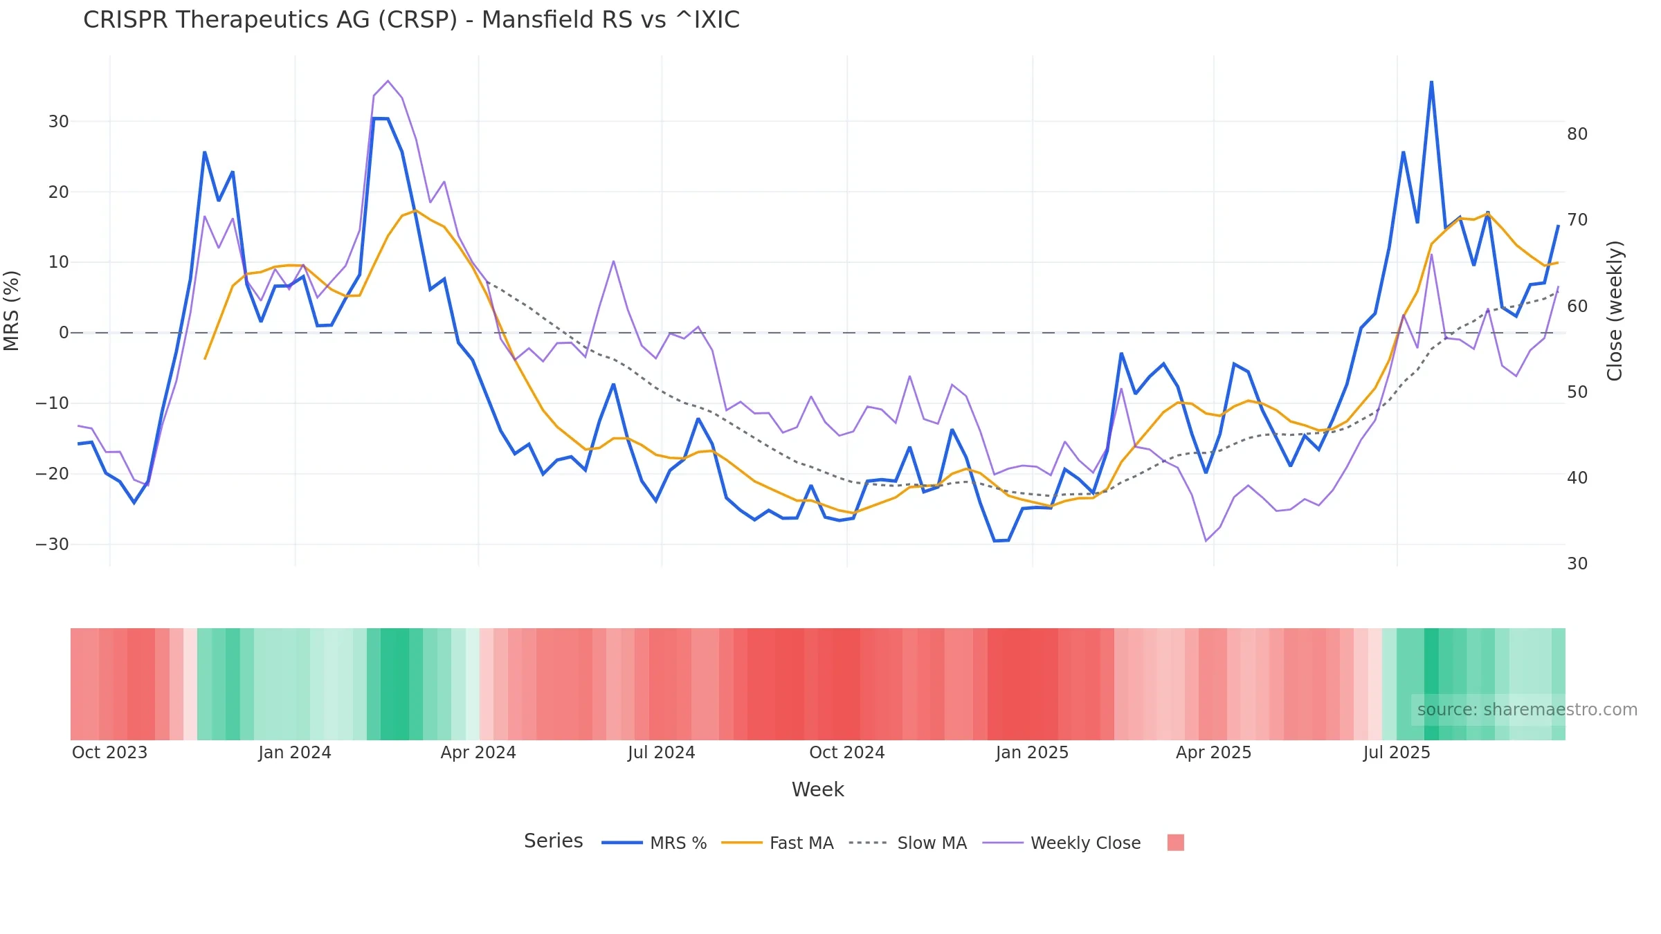The image size is (1661, 934).
Task: Click the 70 tick on Close axis
Action: pyautogui.click(x=1577, y=220)
